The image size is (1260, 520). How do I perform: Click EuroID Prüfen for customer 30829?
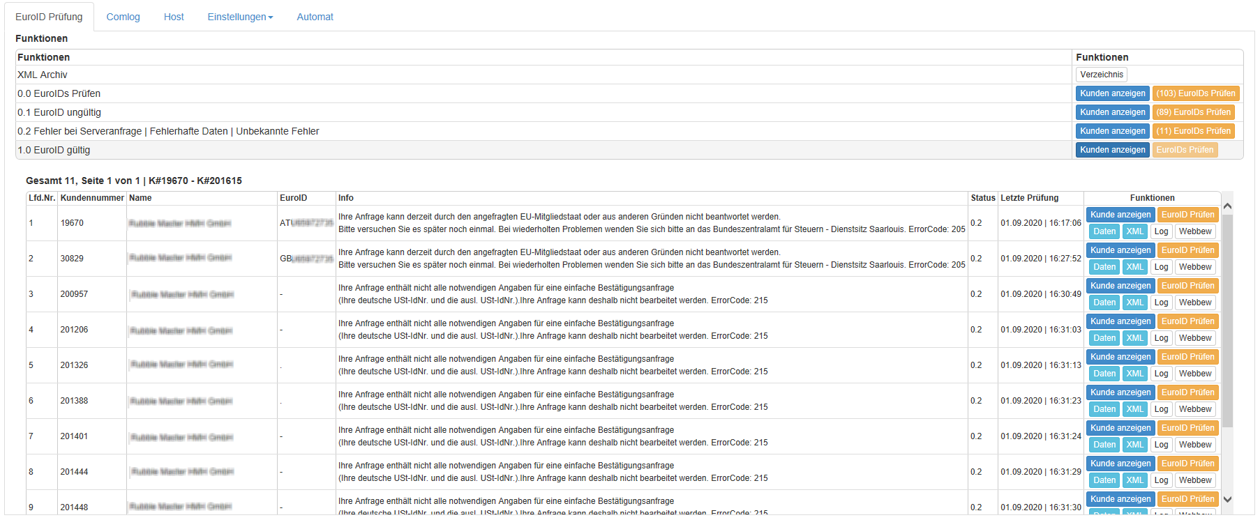(1187, 250)
